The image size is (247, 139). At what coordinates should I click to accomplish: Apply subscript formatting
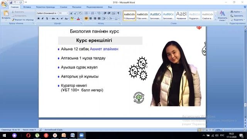58,19
